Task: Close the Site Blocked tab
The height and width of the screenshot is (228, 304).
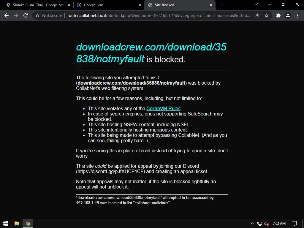Action: point(211,5)
